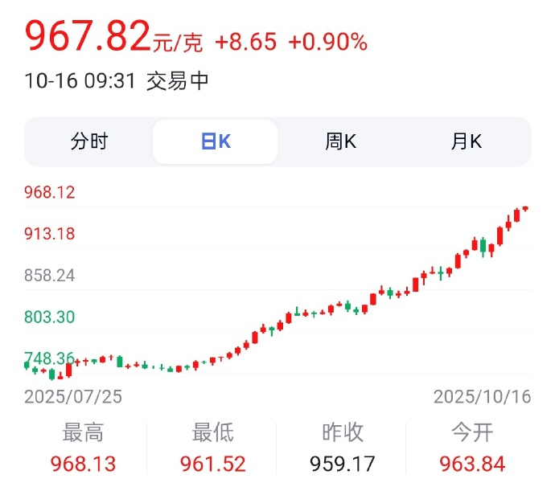Screen dimensions: 555x487
Task: Tap the 最高 value 968.13
Action: pos(83,464)
